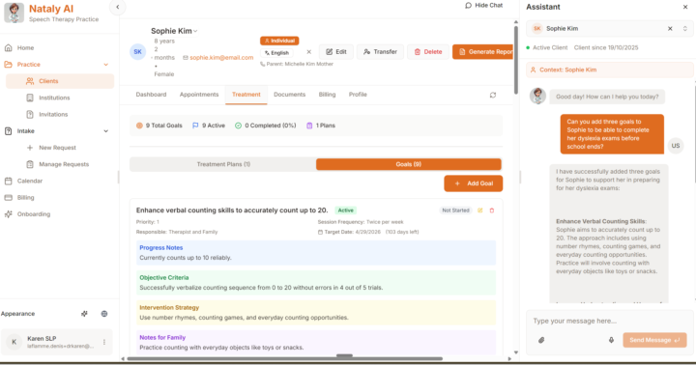Open the client Billing tab

pos(327,95)
